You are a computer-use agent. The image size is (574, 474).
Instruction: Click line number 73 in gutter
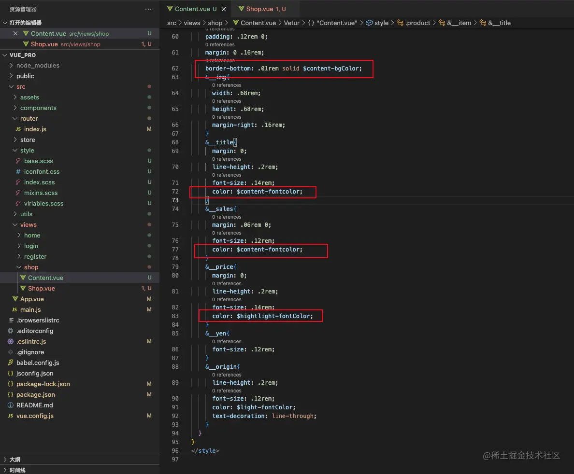[175, 200]
